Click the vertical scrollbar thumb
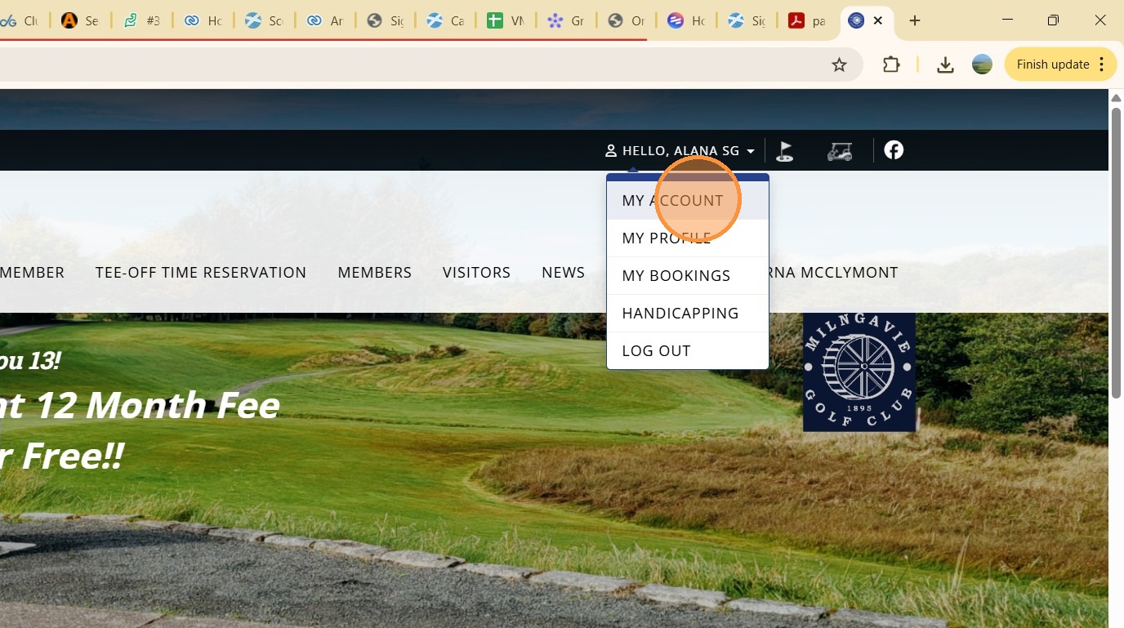This screenshot has height=628, width=1124. [x=1116, y=253]
